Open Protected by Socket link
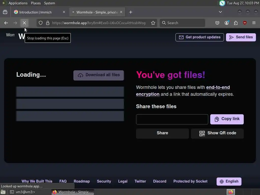 click(x=190, y=181)
